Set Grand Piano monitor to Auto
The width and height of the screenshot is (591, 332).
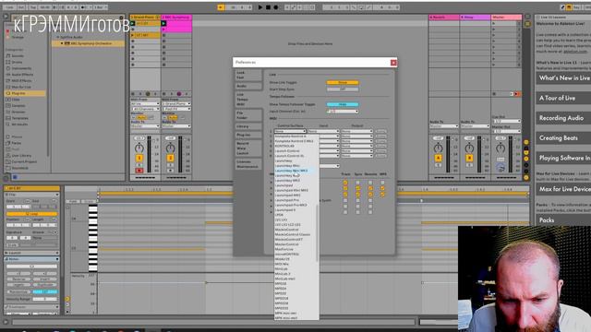click(141, 117)
